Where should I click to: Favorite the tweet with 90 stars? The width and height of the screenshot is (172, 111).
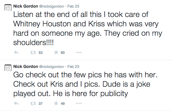pyautogui.click(x=56, y=52)
